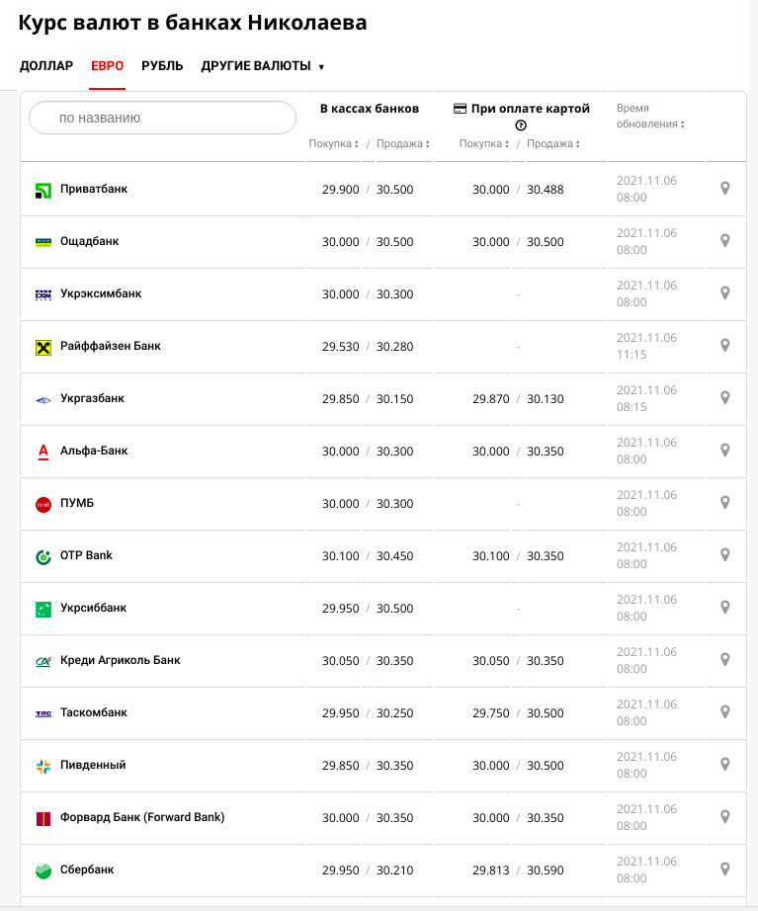Click the Райффайзен Банк logo icon
758x911 pixels.
43,348
